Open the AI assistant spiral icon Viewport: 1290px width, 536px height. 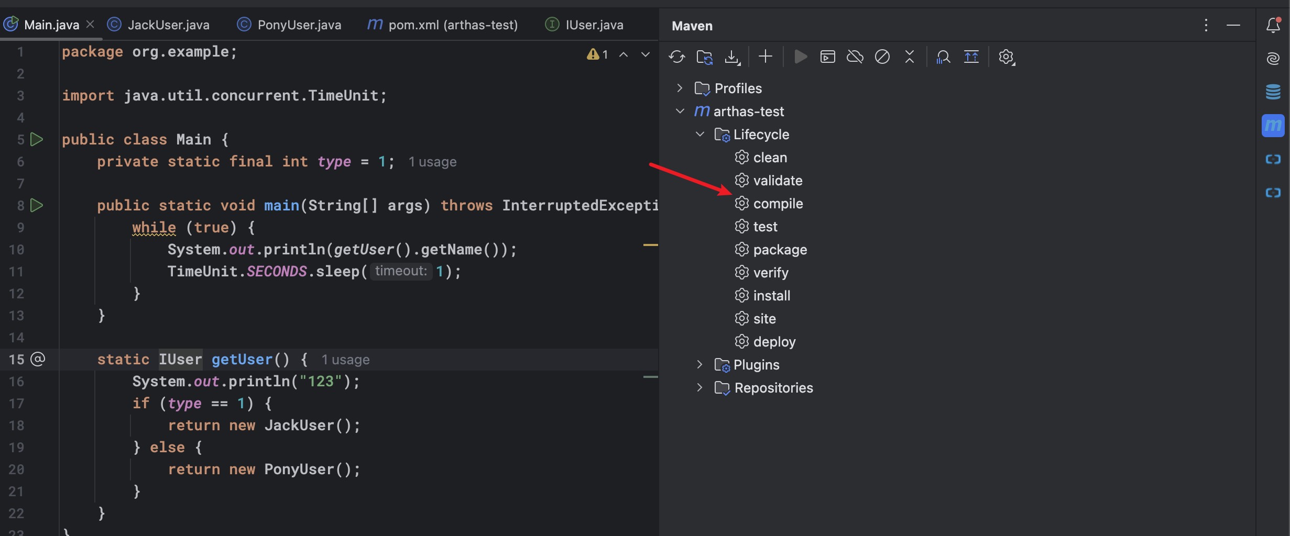[1273, 58]
